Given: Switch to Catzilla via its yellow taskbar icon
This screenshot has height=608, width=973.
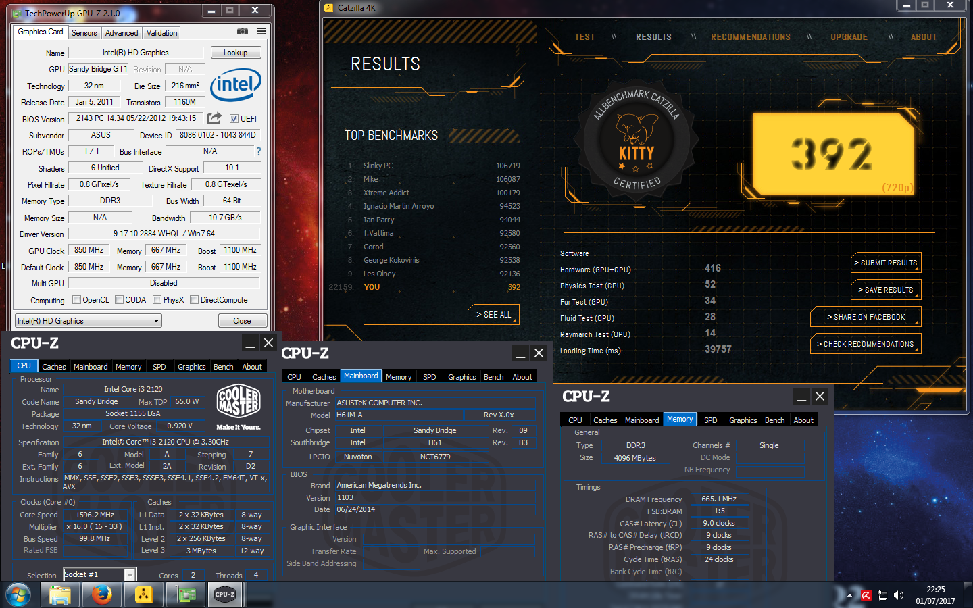Looking at the screenshot, I should click(x=143, y=595).
